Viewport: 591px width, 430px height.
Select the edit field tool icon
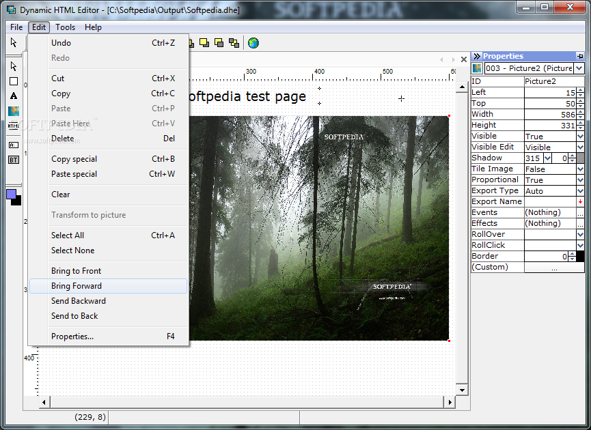tap(14, 145)
